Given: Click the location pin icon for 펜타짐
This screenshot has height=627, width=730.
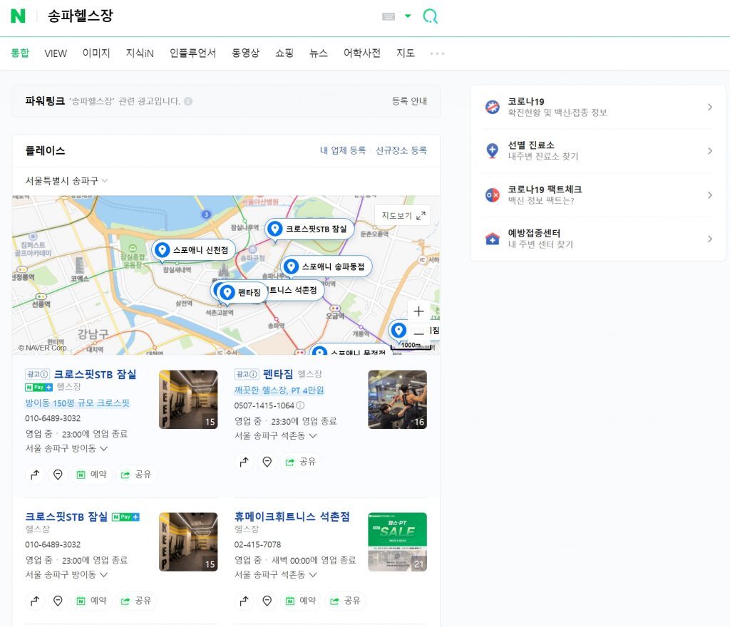Looking at the screenshot, I should point(267,462).
